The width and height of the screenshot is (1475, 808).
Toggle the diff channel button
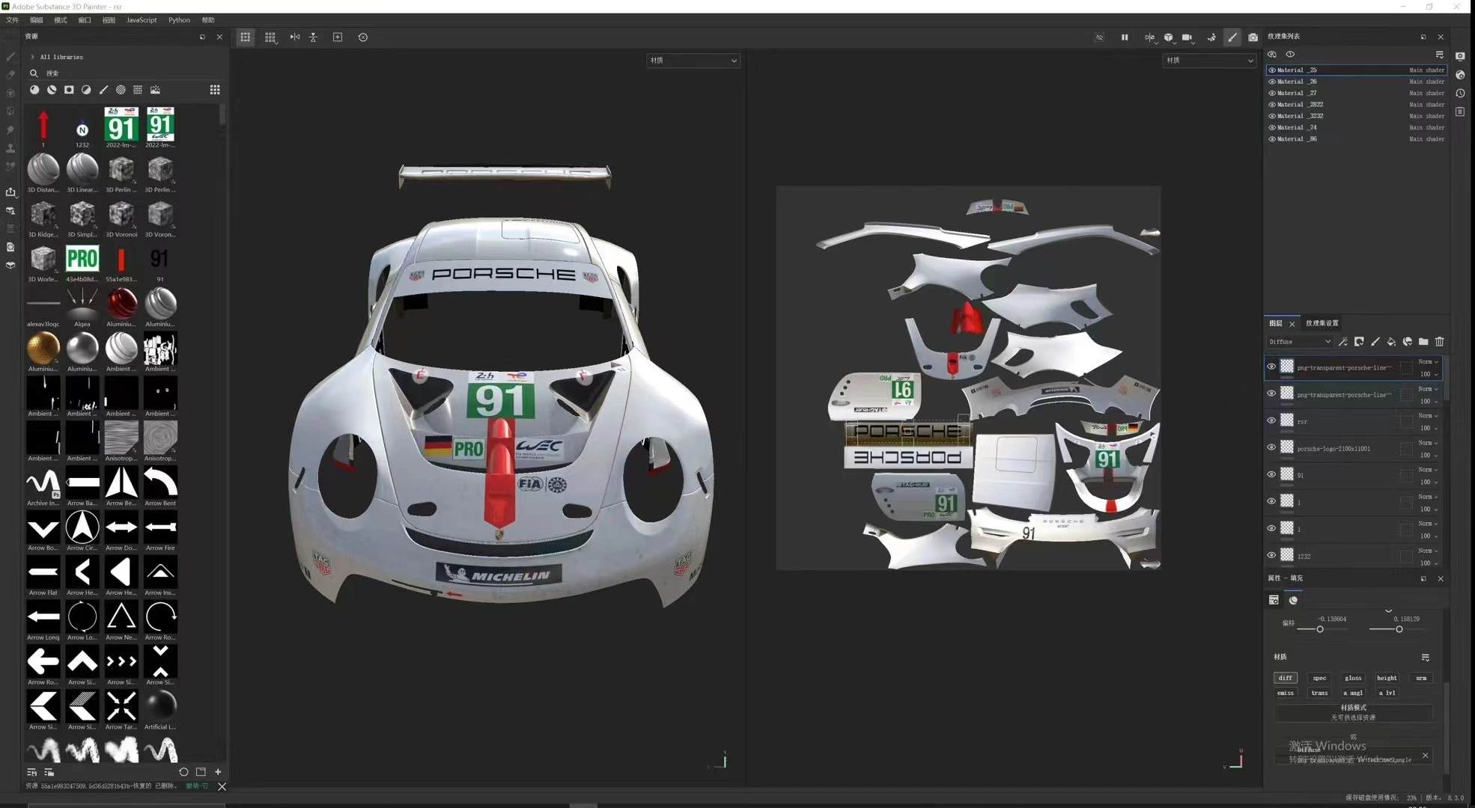coord(1286,678)
